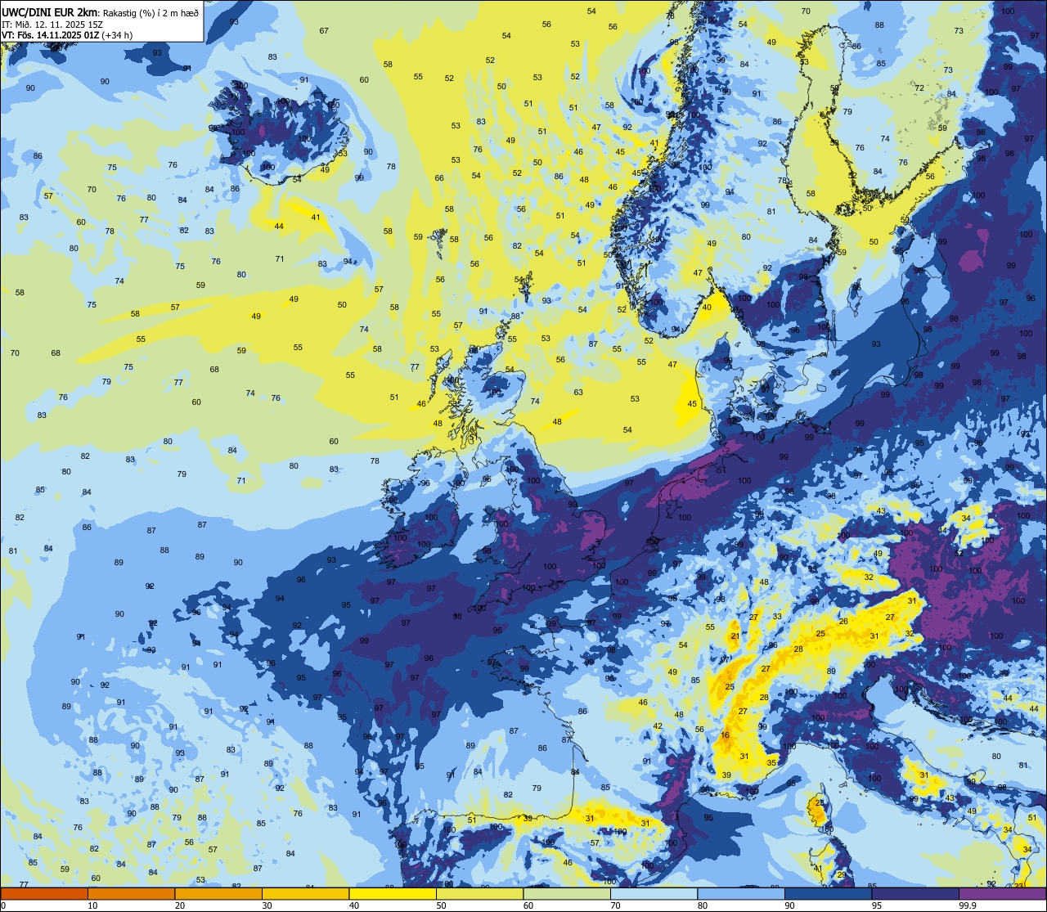Screen dimensions: 1047x912
Task: Click the "50" legend scale label
Action: click(441, 905)
